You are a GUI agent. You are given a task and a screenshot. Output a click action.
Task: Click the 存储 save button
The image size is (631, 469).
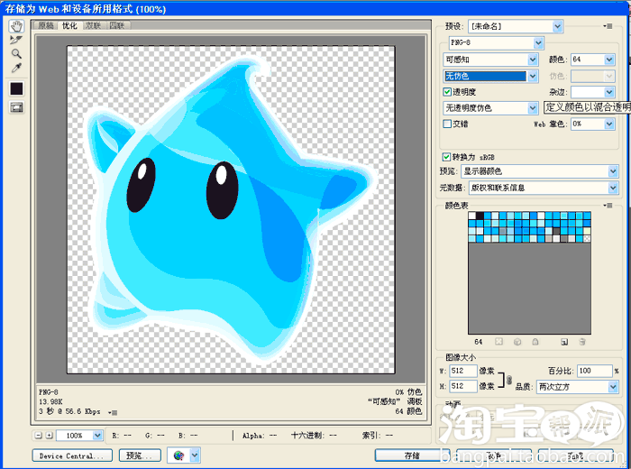[412, 455]
